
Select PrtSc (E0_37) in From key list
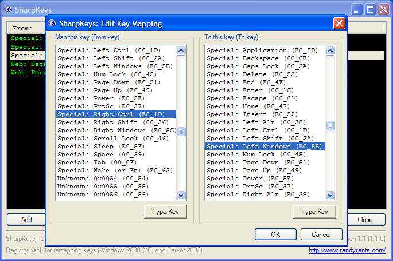click(116, 106)
